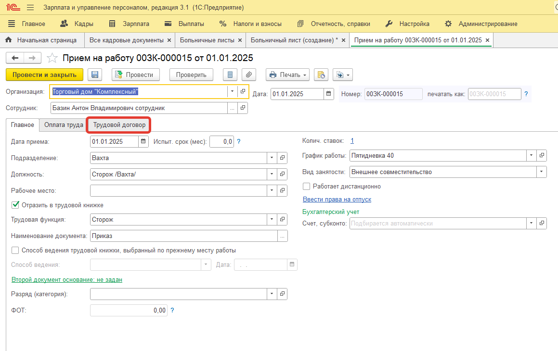Tick the Способ ведения трудовой книжки checkbox

tap(15, 251)
